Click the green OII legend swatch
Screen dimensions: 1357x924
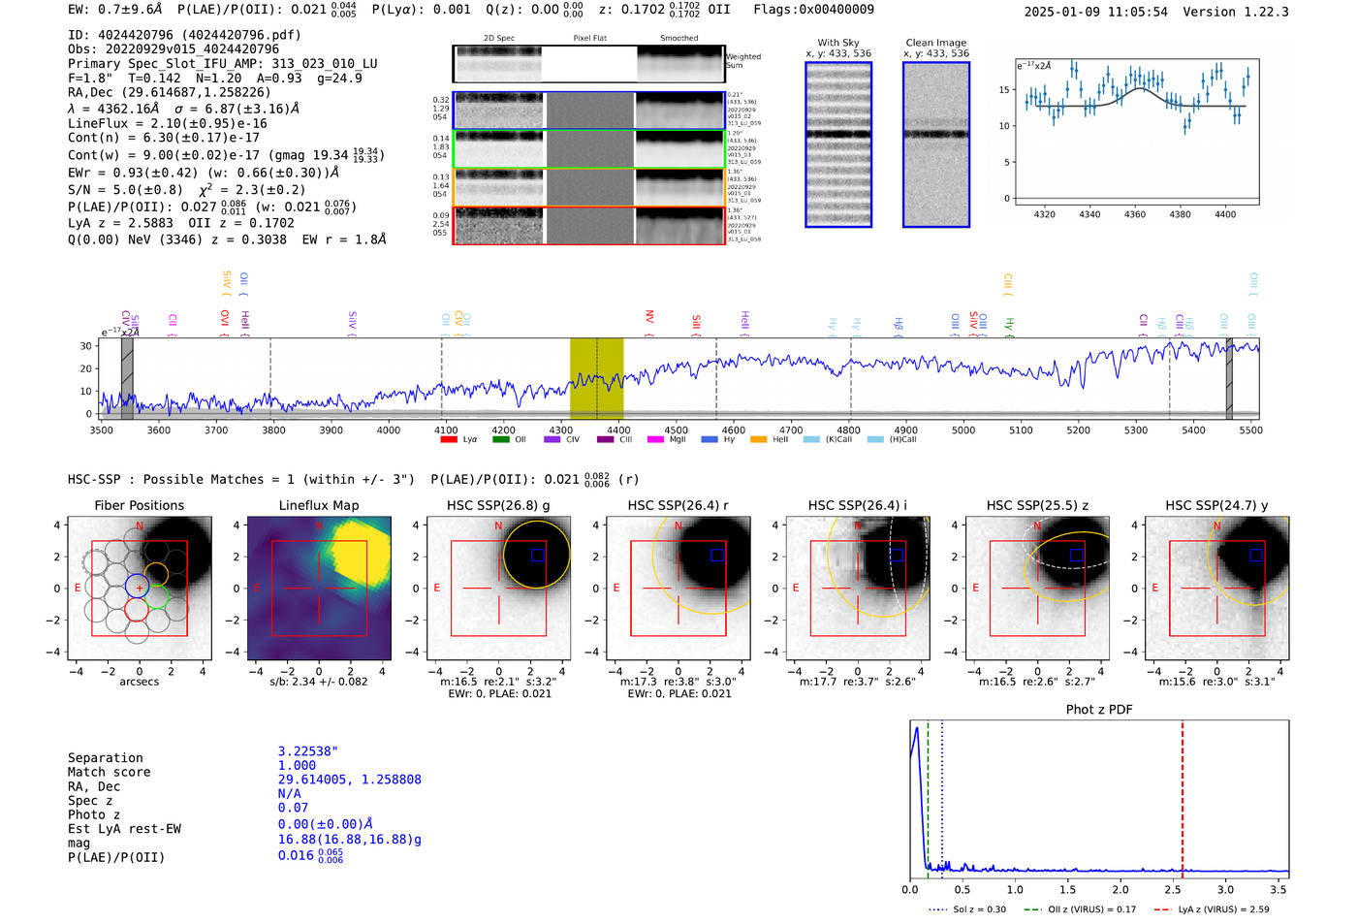pyautogui.click(x=500, y=439)
